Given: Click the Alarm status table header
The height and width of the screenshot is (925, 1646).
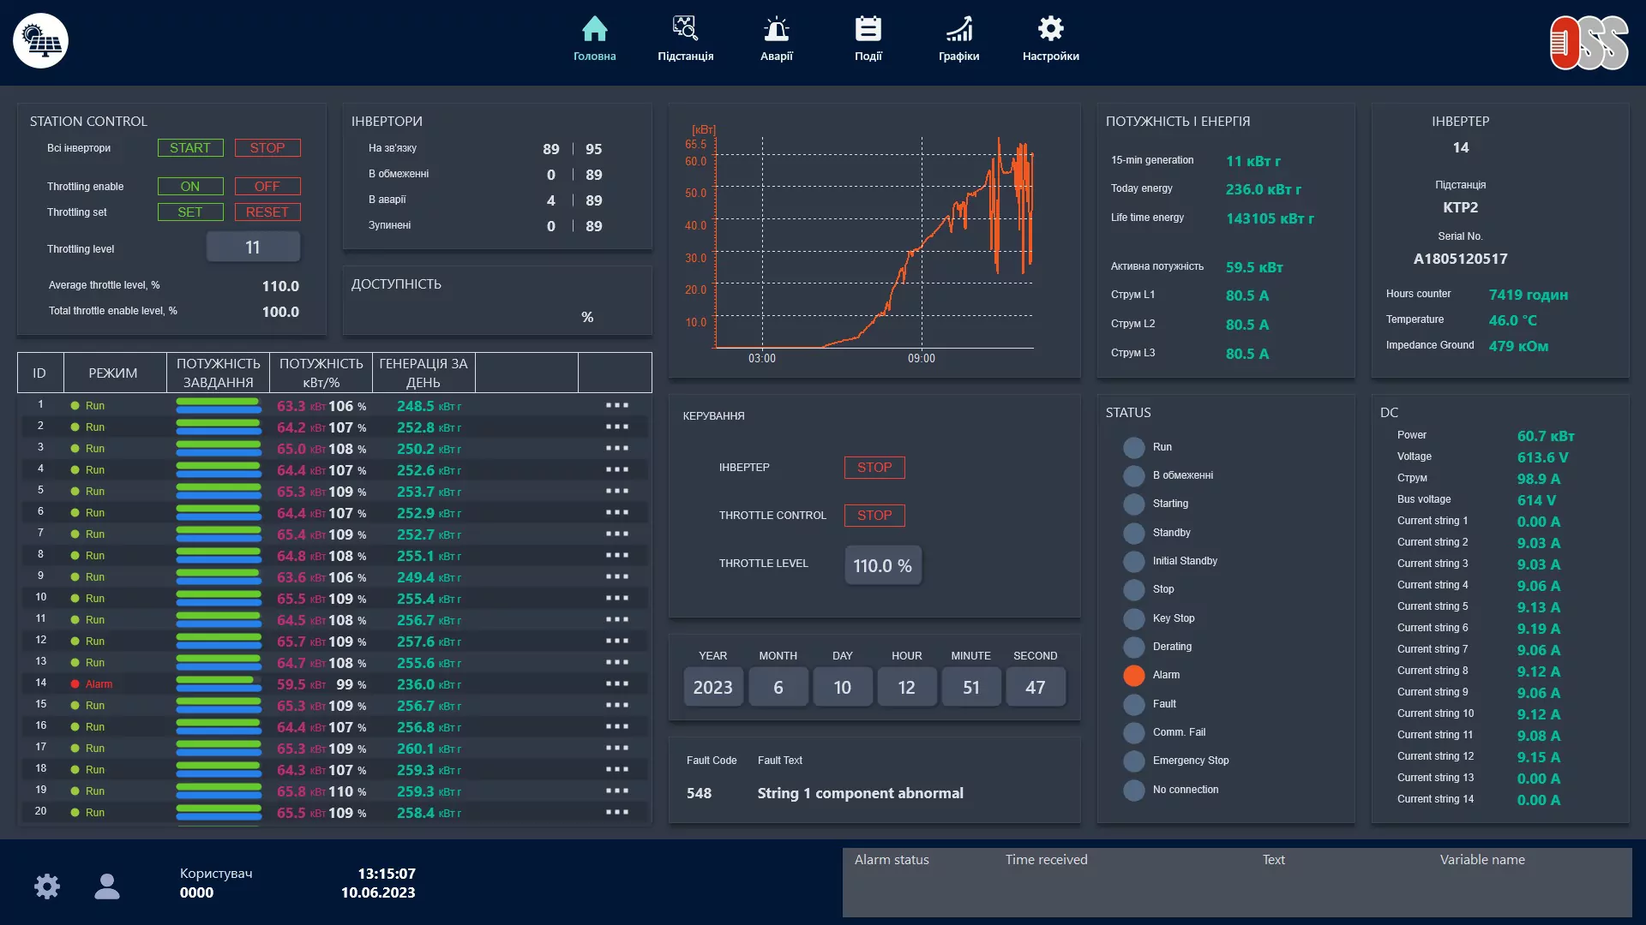Looking at the screenshot, I should pyautogui.click(x=892, y=859).
